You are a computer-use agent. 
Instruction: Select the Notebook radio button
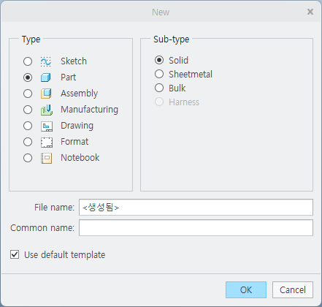click(x=28, y=158)
